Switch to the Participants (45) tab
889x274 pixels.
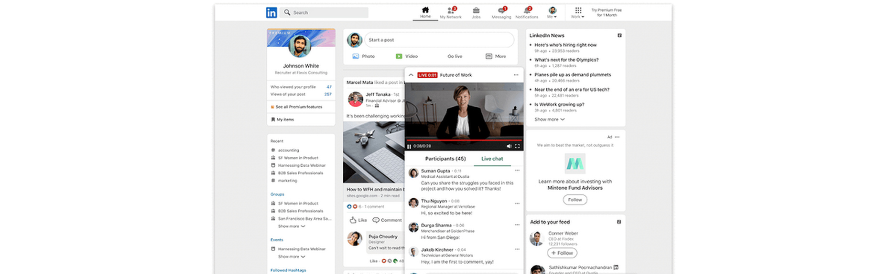pyautogui.click(x=445, y=159)
